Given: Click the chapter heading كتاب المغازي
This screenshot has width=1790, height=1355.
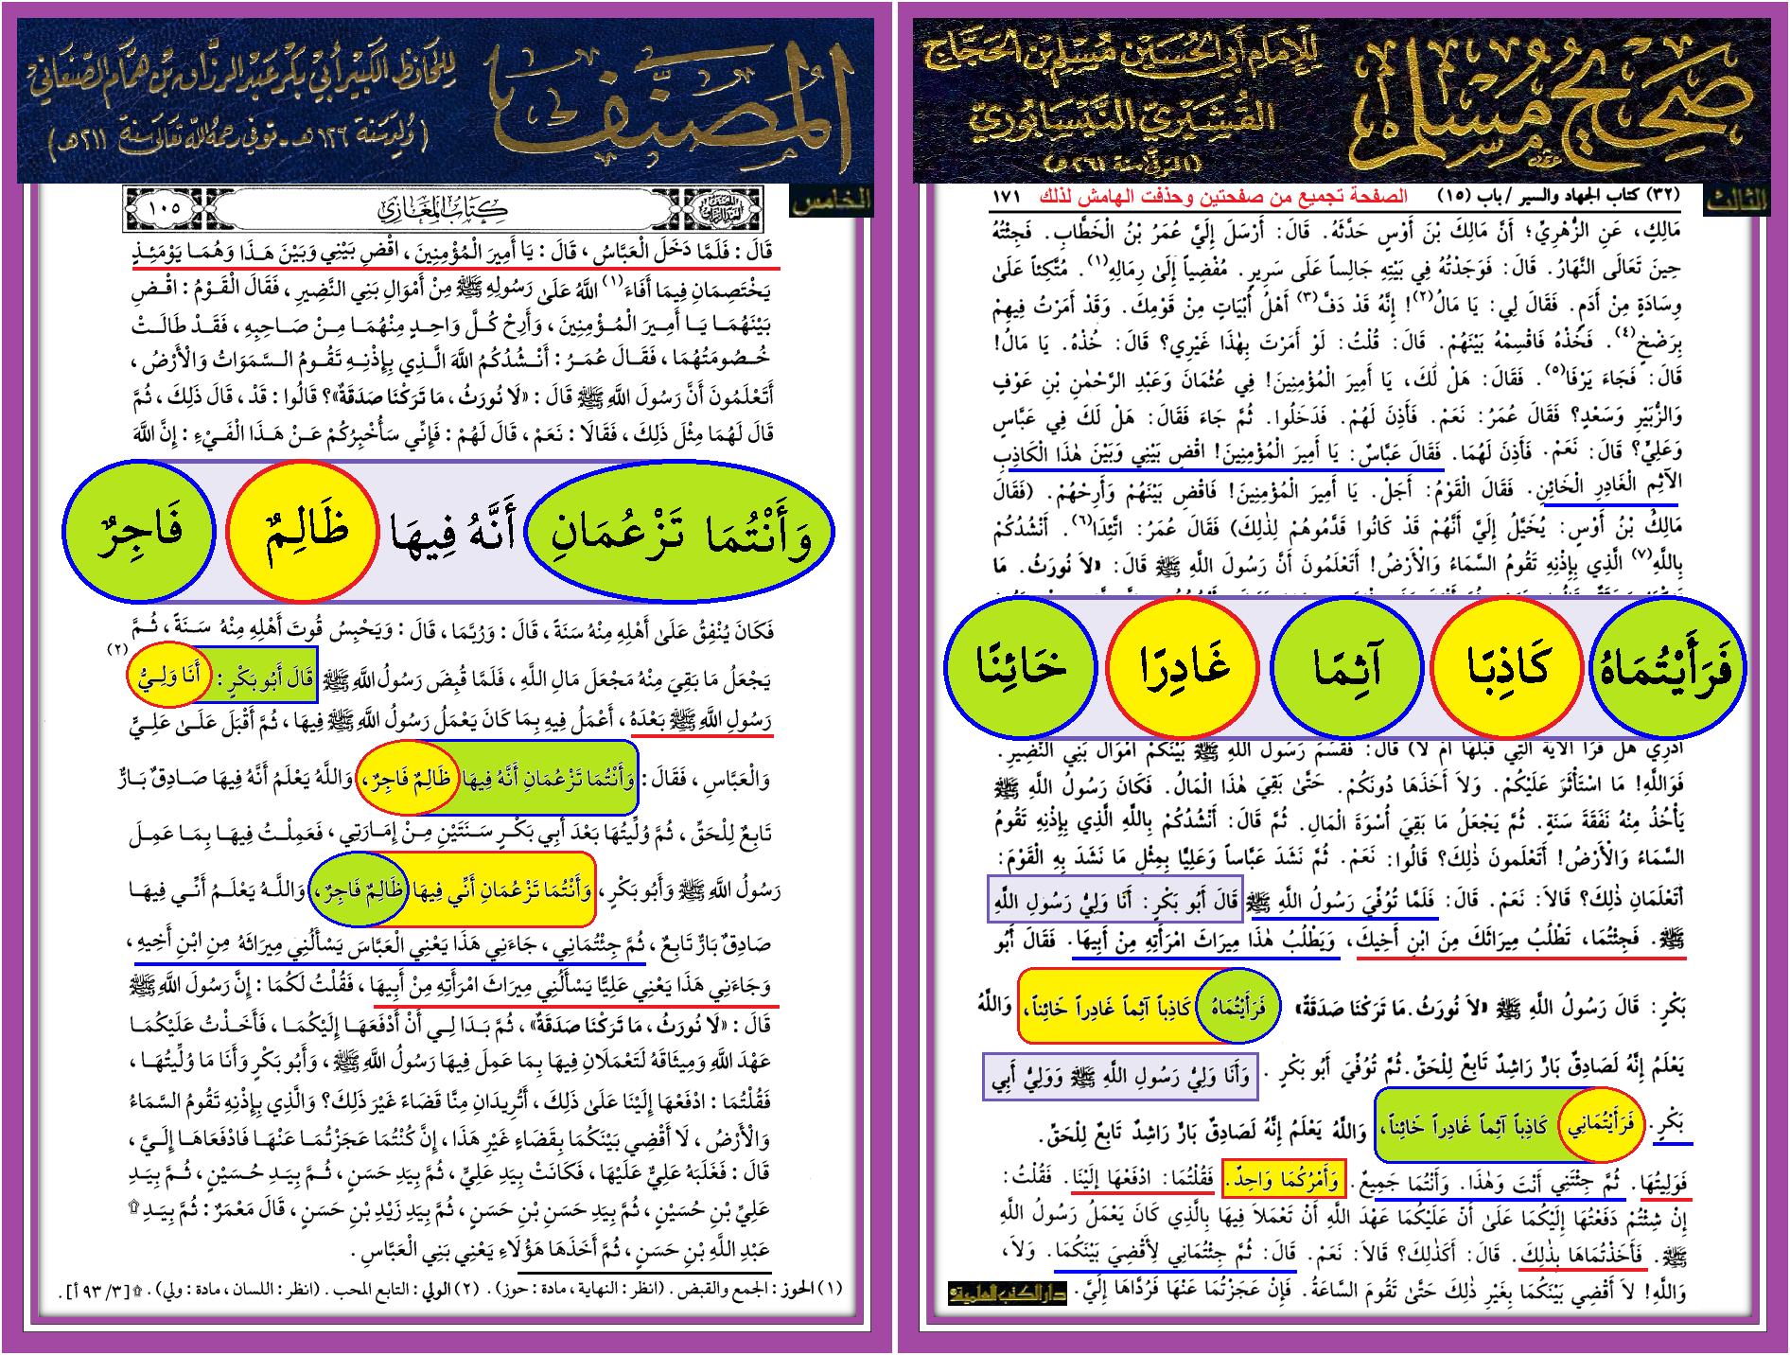Looking at the screenshot, I should click(x=443, y=207).
